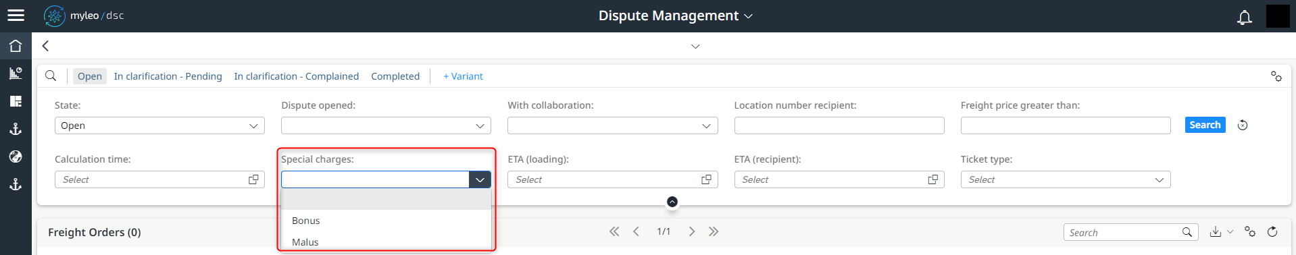Click the Freight Orders search magnifier
The height and width of the screenshot is (255, 1296).
pyautogui.click(x=1187, y=232)
